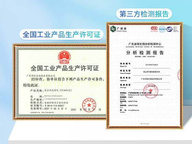Click the 检验方式 line on the license

pos(49,103)
